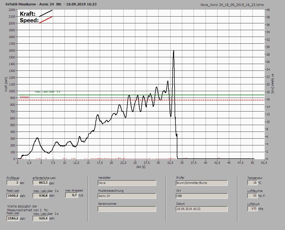Click the Musterbezeichnung field Aonic 24

coord(127,196)
